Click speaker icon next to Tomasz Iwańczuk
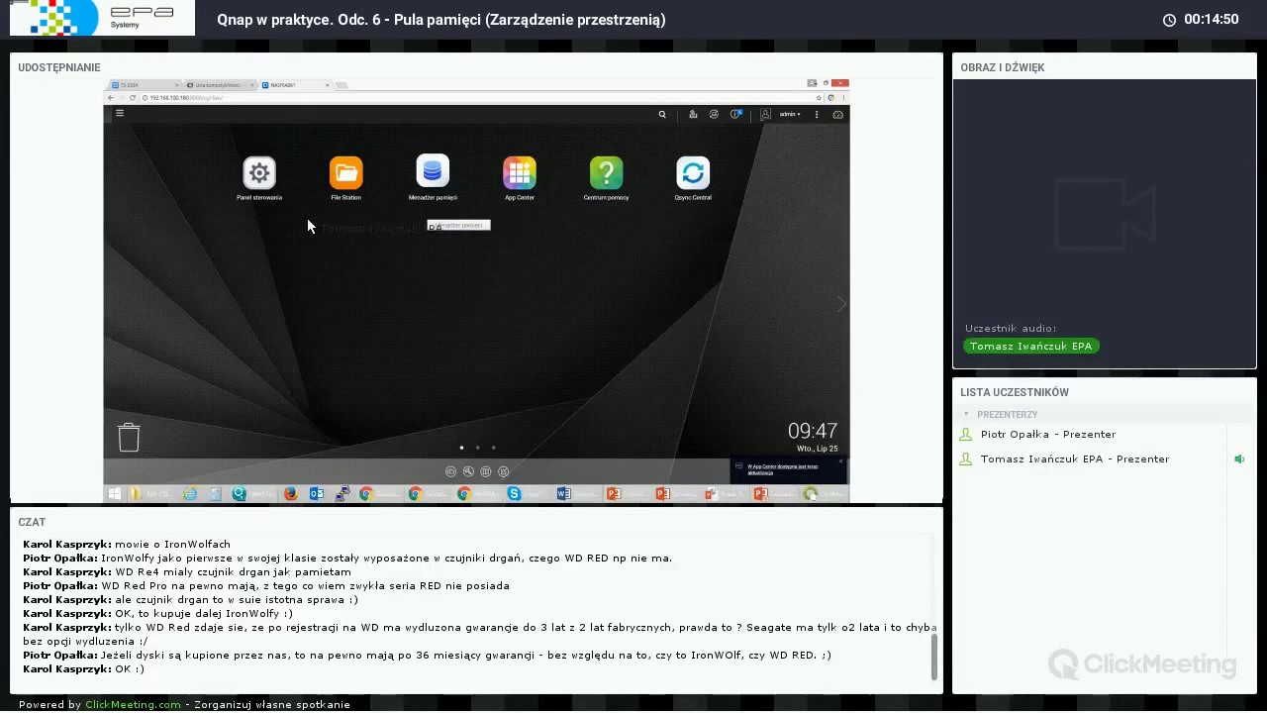Image resolution: width=1267 pixels, height=713 pixels. pos(1239,459)
